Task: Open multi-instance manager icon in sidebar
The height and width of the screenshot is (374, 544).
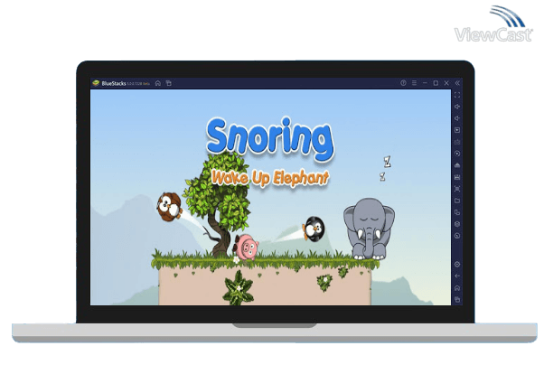Action: [457, 212]
